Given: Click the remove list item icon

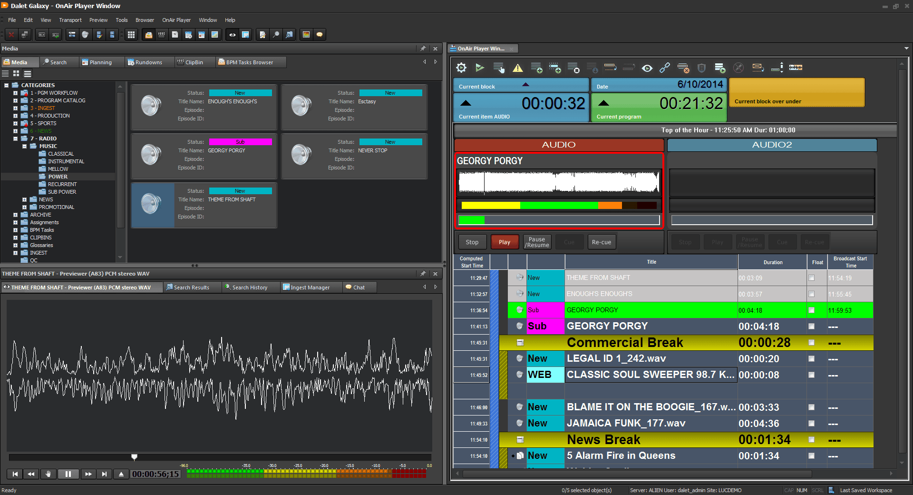Looking at the screenshot, I should point(683,68).
